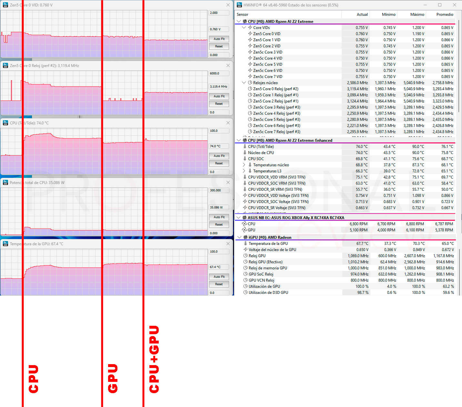Screen dimensions: 462x407
Task: Expand the Temperaturas L3 node
Action: (x=244, y=171)
